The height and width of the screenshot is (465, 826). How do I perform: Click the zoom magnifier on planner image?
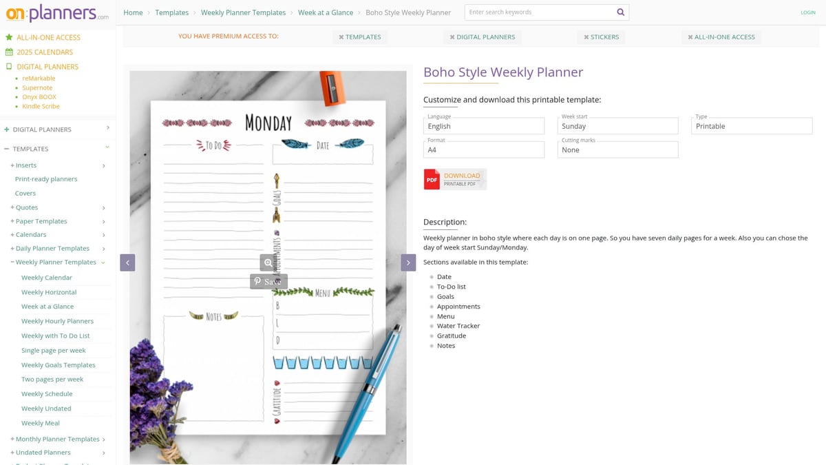point(268,262)
